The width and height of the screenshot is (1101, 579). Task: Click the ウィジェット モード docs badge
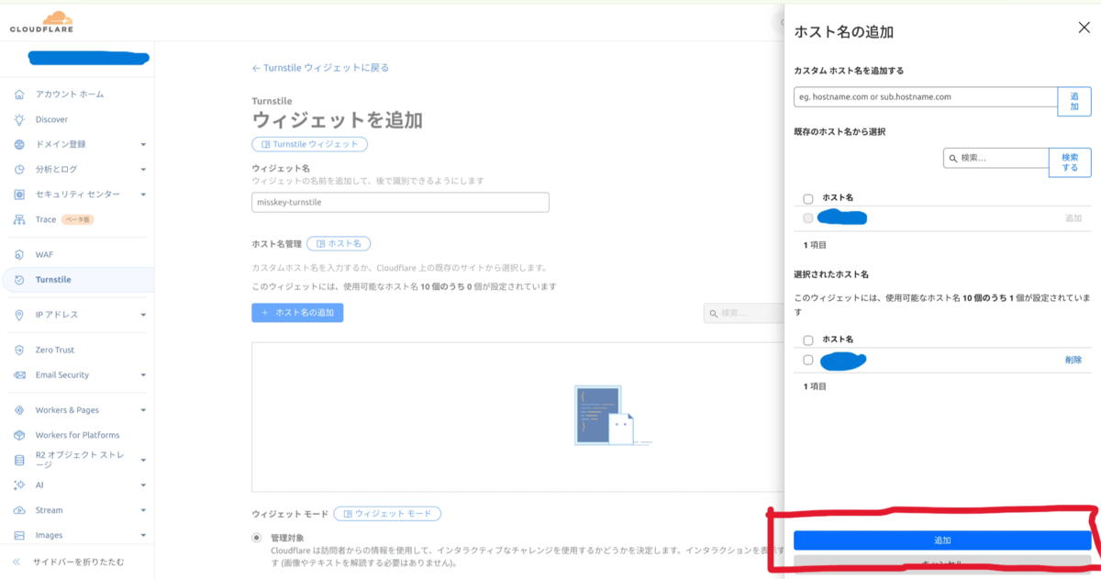click(387, 513)
